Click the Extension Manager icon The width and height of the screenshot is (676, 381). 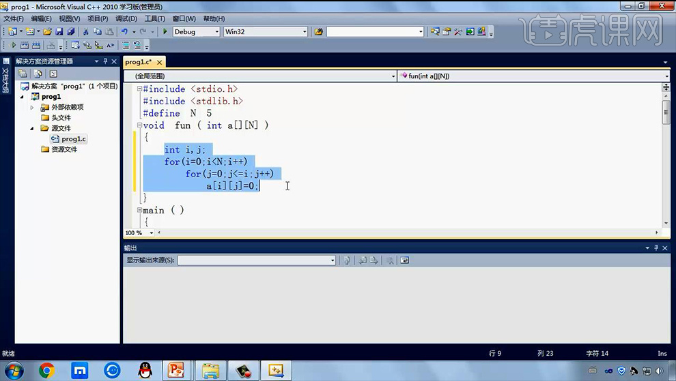tap(481, 31)
